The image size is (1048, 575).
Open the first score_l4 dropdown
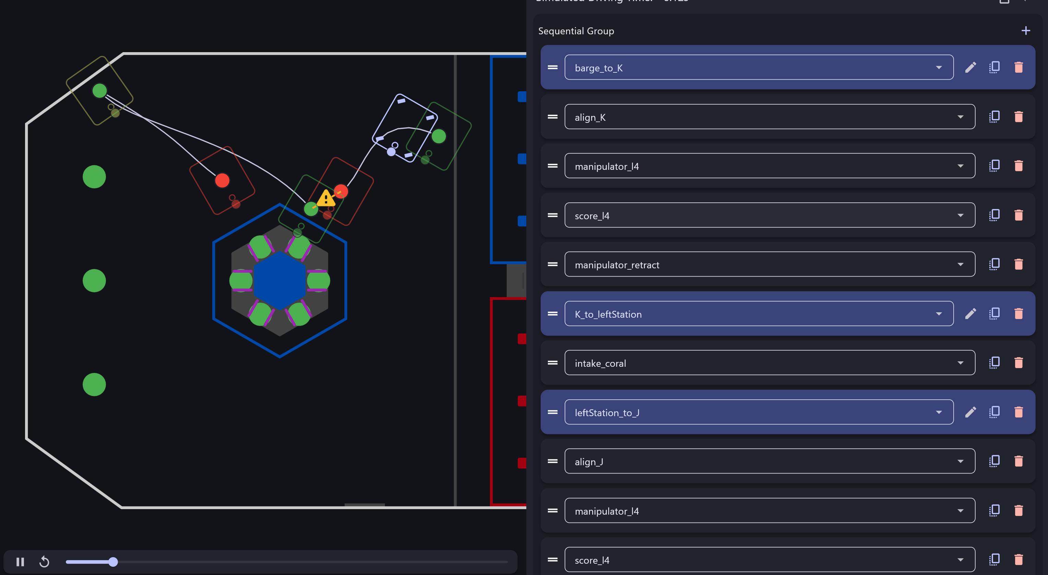[770, 215]
